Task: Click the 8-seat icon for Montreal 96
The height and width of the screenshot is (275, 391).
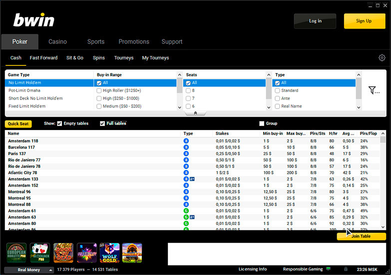Action: click(186, 192)
